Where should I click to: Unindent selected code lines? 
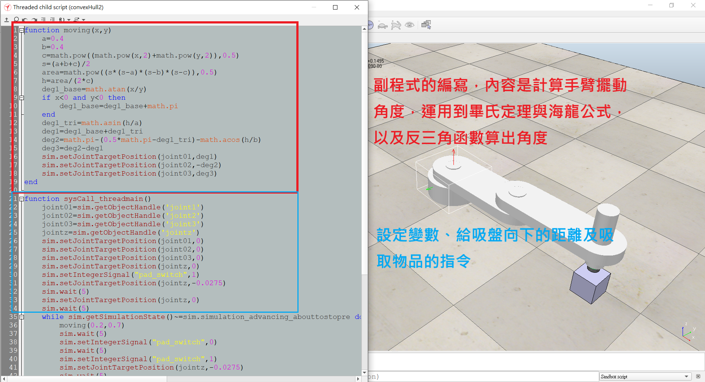tap(43, 20)
